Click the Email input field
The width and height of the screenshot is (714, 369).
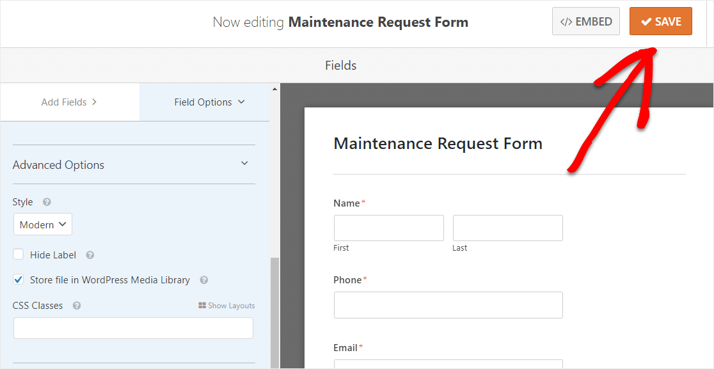[x=448, y=364]
